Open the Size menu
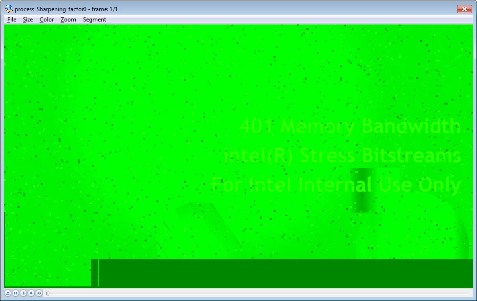Viewport: 477px width, 301px height. [x=28, y=20]
